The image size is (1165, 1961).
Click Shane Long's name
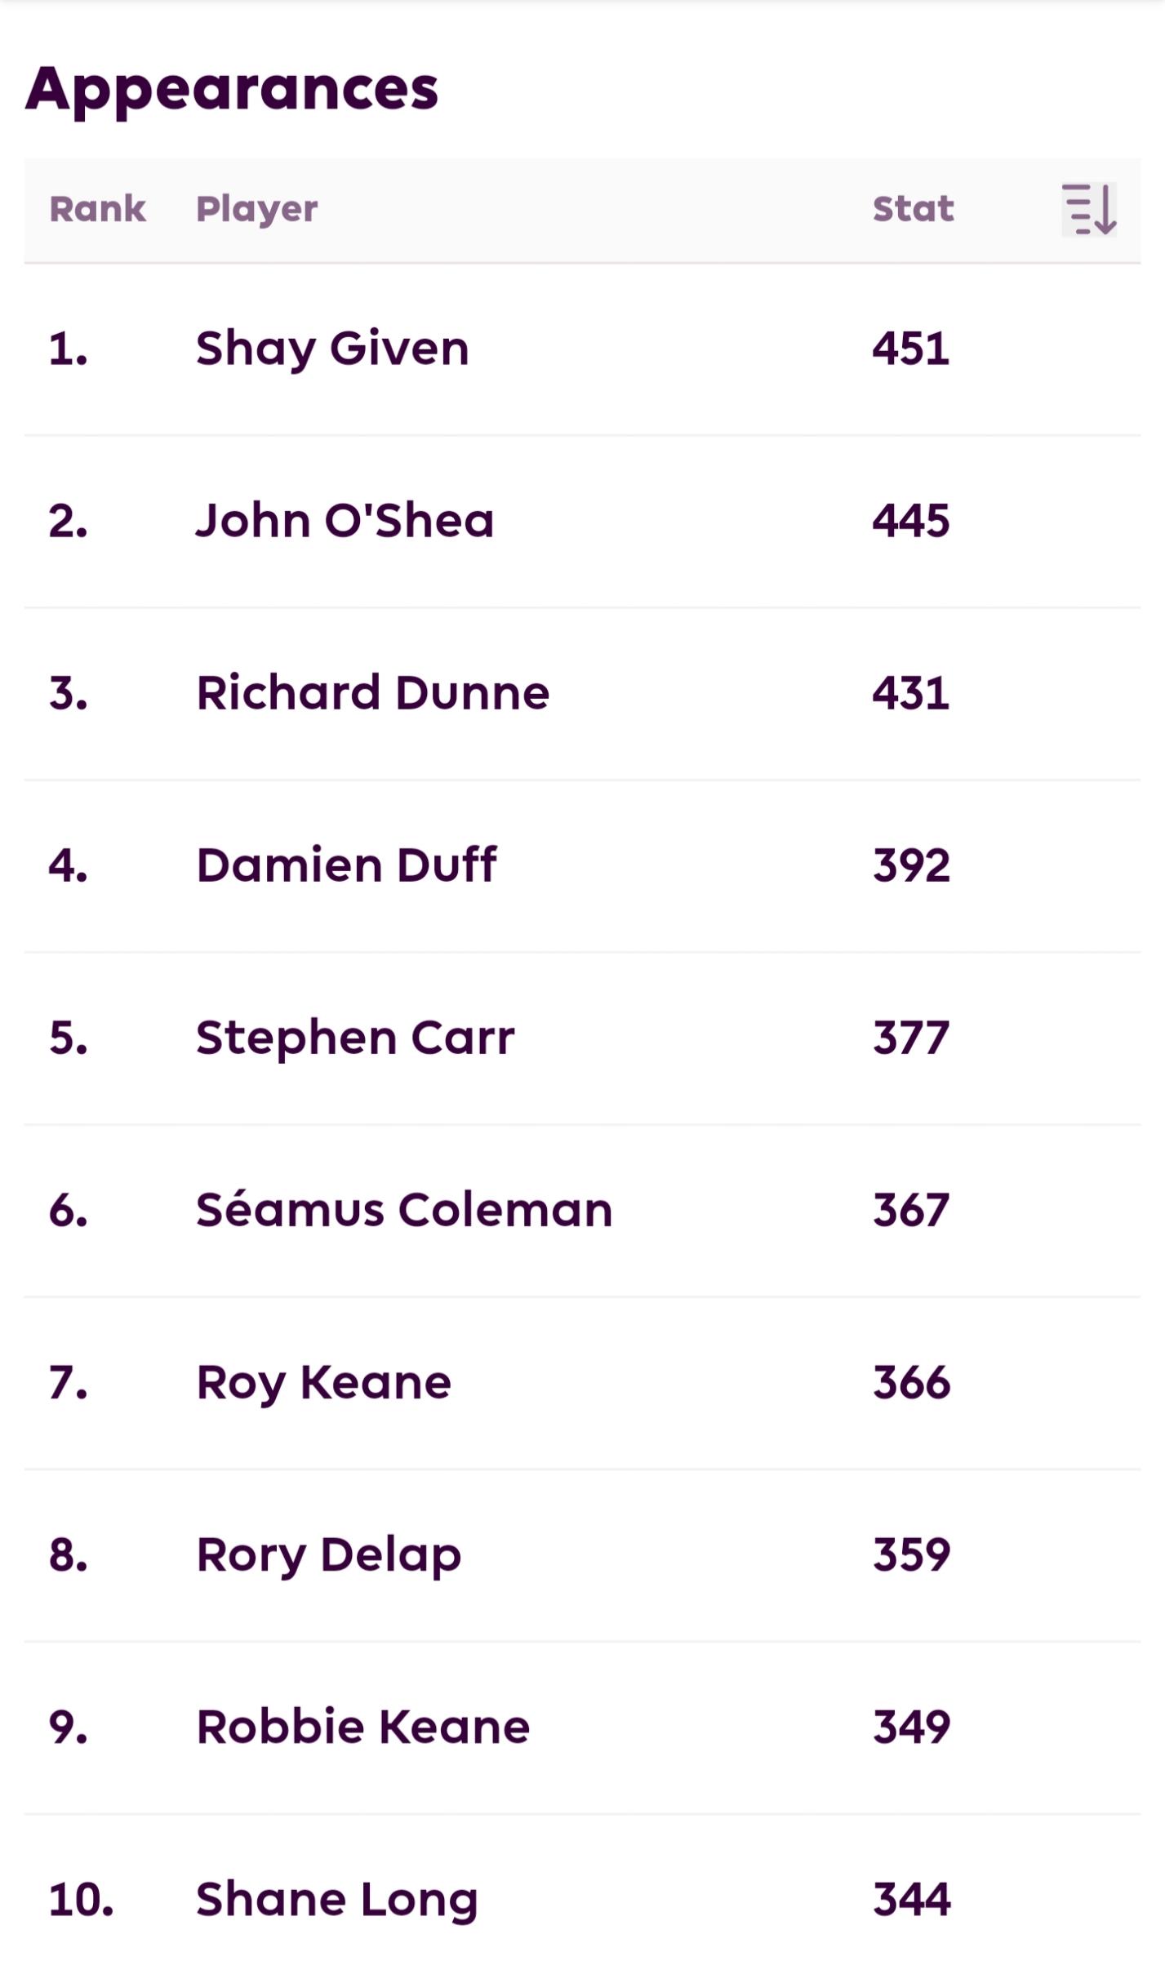coord(336,1901)
